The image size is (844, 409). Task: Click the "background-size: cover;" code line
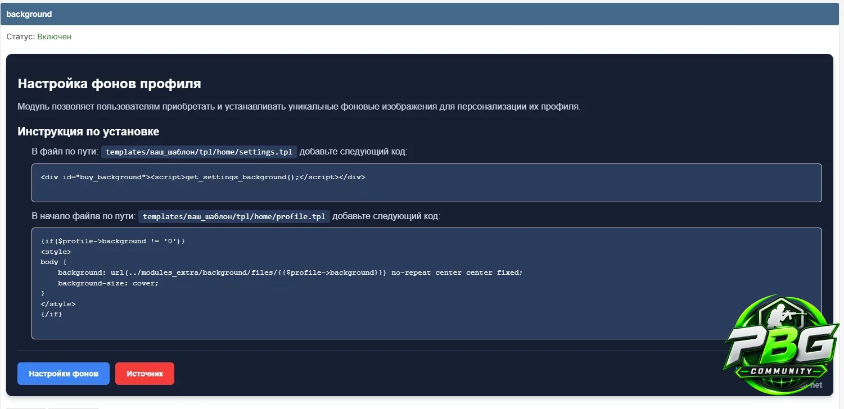[x=108, y=283]
